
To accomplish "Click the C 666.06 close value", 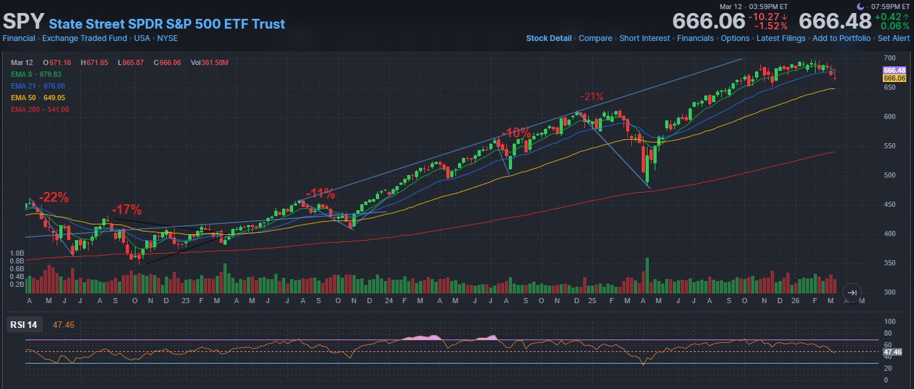I will (x=167, y=62).
